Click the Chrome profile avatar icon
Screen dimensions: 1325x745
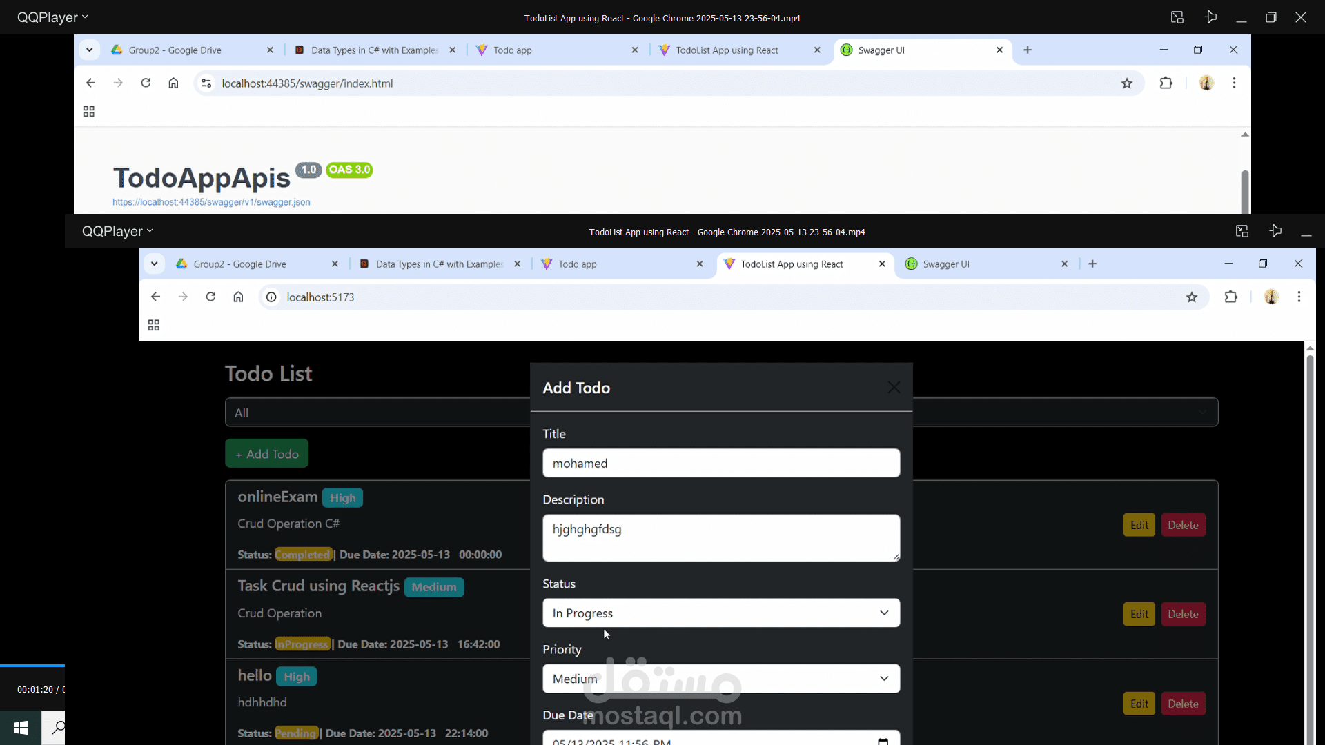click(1273, 297)
